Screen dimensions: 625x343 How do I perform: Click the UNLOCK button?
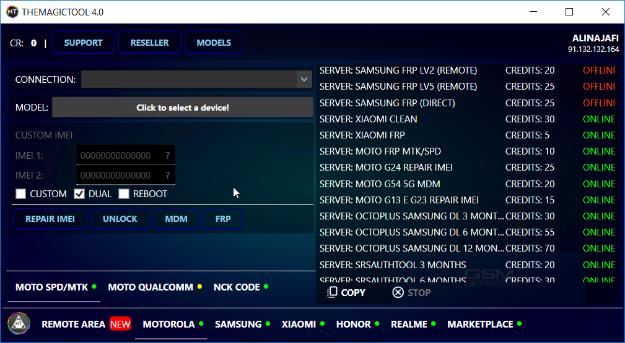click(120, 219)
